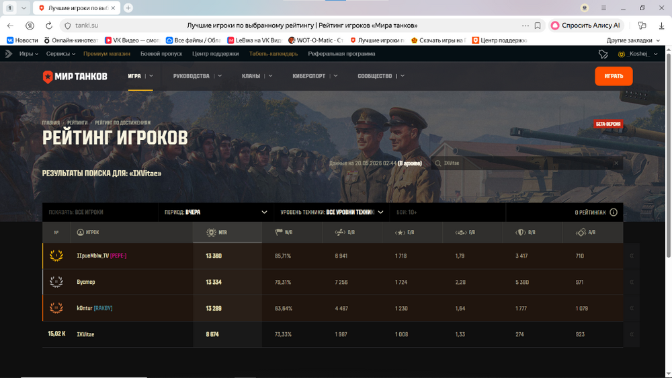Select КИБЕРСПОРТ main menu item

tap(308, 76)
